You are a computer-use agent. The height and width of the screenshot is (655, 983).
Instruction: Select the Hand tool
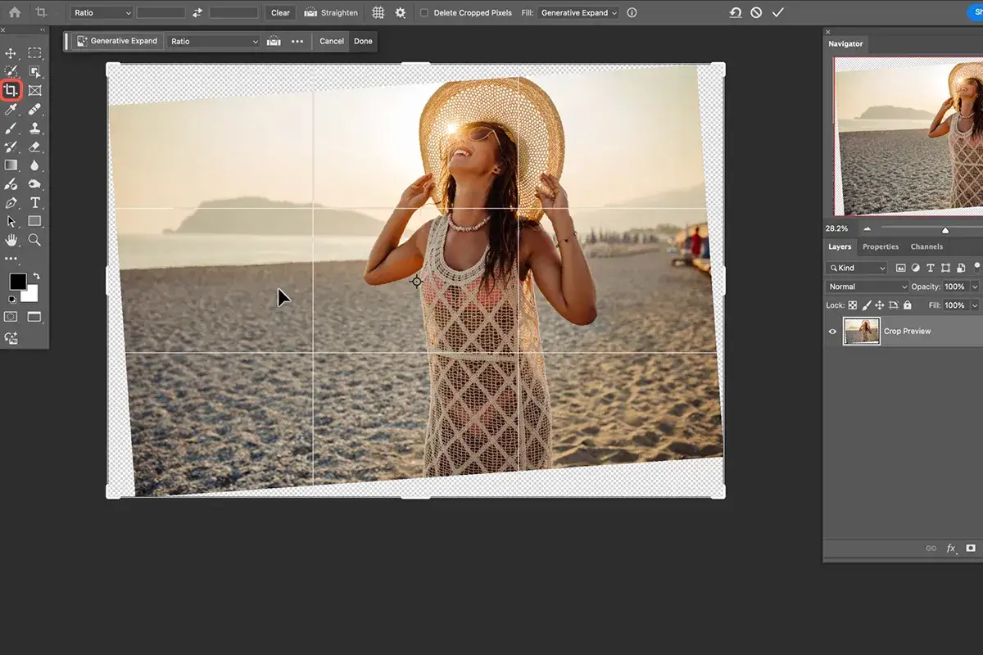click(11, 240)
